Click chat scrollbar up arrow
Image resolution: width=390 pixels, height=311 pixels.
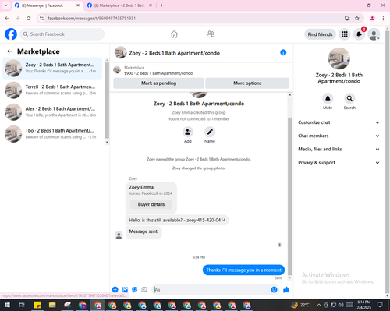pyautogui.click(x=289, y=95)
